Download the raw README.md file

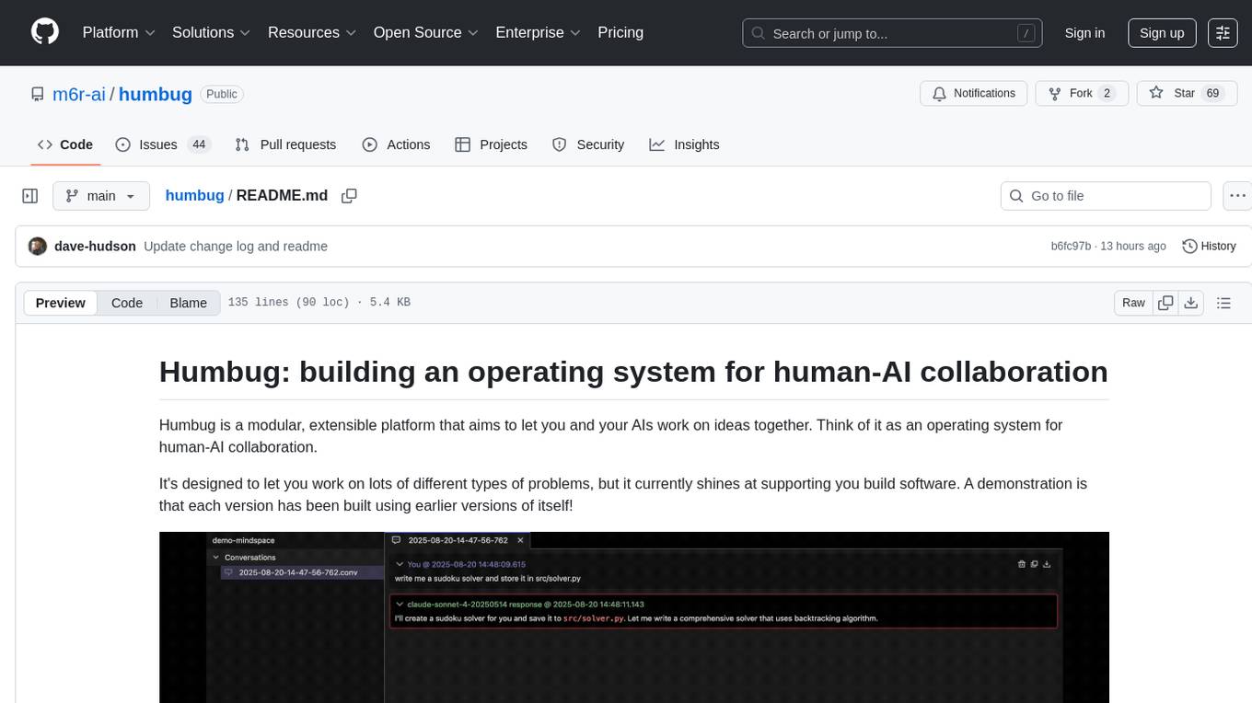coord(1190,303)
